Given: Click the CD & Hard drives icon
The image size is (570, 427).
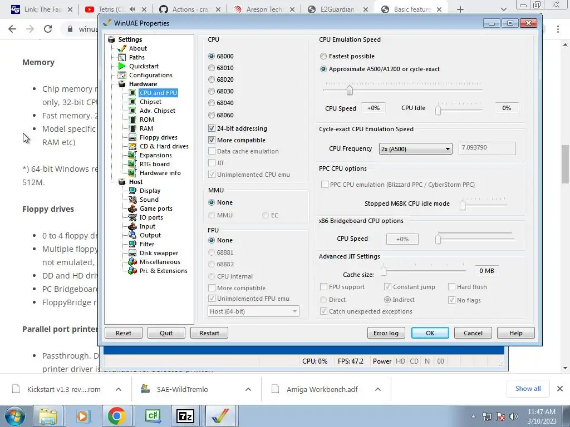Looking at the screenshot, I should click(132, 146).
